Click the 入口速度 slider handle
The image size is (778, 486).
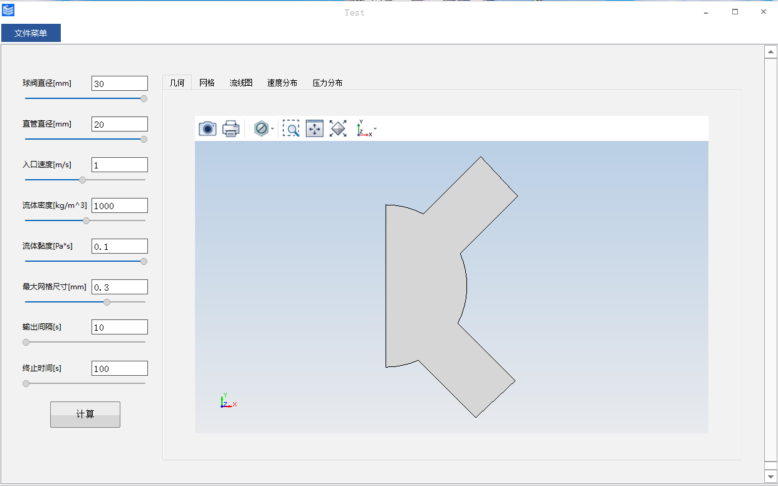[x=82, y=180]
